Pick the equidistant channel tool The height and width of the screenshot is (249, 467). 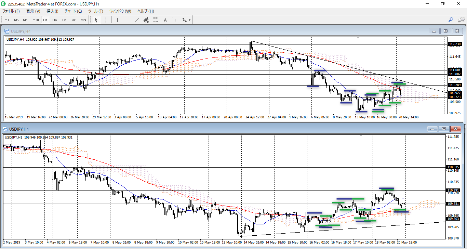146,20
